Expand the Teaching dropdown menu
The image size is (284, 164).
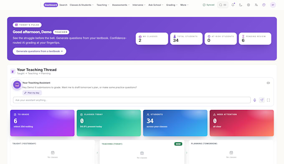tap(103, 5)
